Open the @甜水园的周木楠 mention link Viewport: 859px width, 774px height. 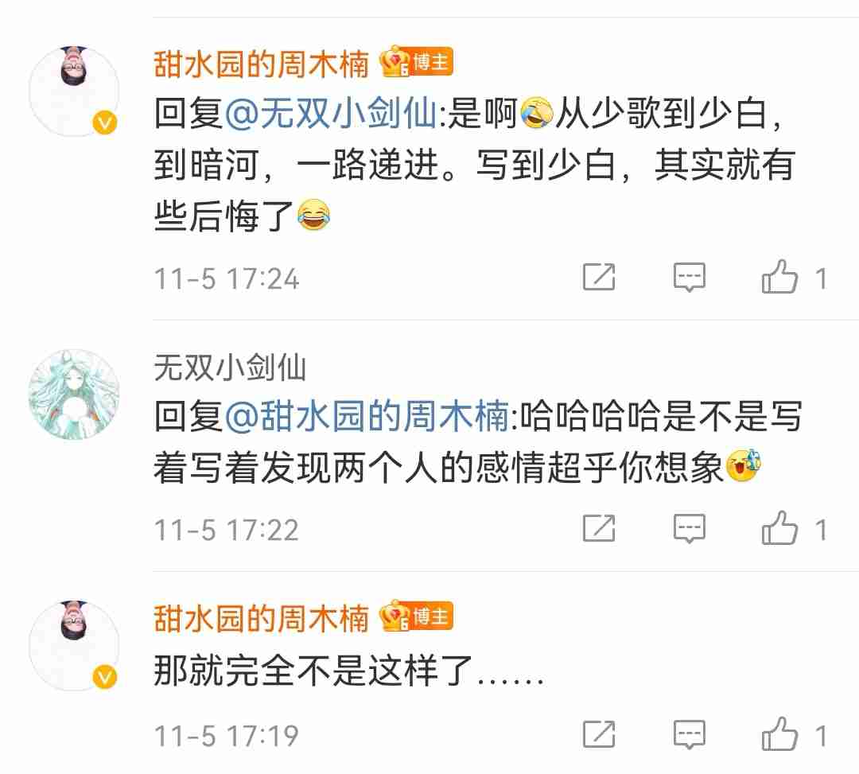click(x=367, y=416)
